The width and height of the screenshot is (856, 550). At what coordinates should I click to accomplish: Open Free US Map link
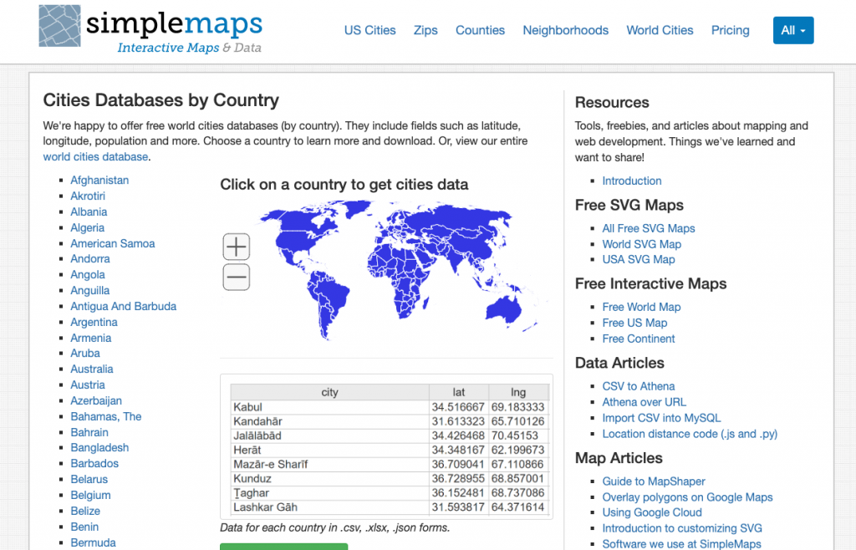634,323
